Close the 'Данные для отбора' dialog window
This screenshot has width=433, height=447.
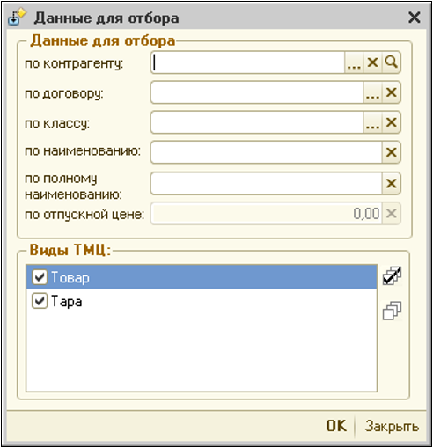[415, 18]
